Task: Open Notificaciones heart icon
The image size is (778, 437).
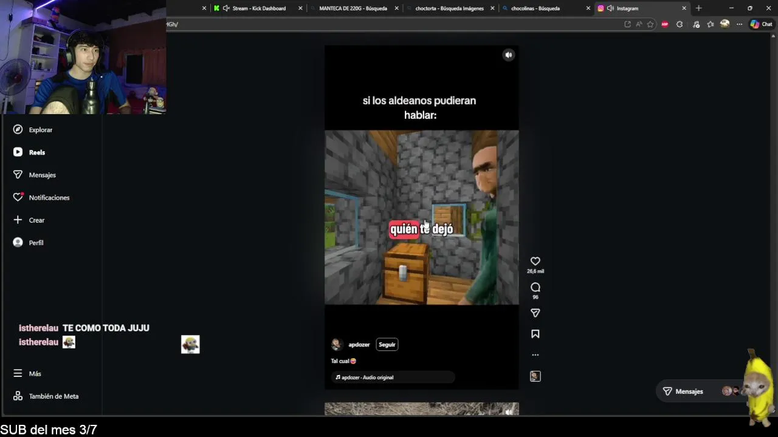Action: (18, 197)
